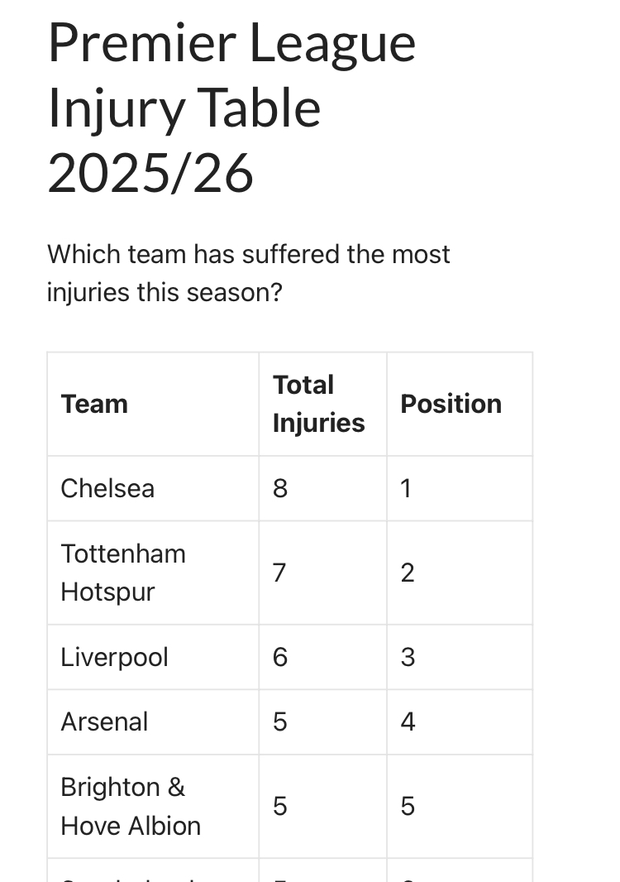
Task: Select the Team column header
Action: (x=94, y=404)
